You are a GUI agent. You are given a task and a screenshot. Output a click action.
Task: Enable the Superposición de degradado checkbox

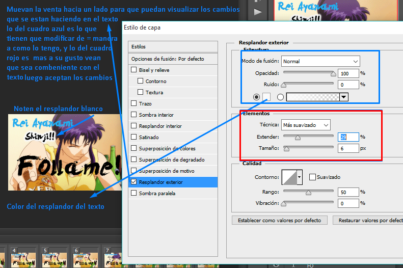133,159
